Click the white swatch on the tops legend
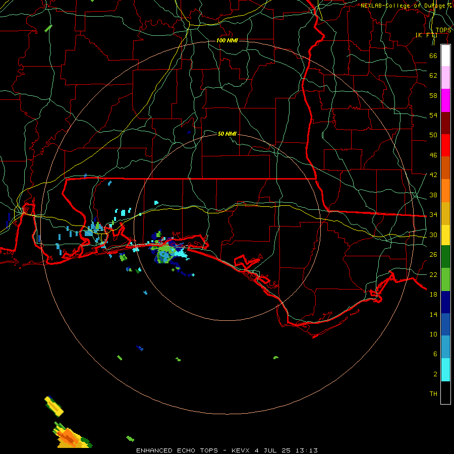 pyautogui.click(x=445, y=55)
